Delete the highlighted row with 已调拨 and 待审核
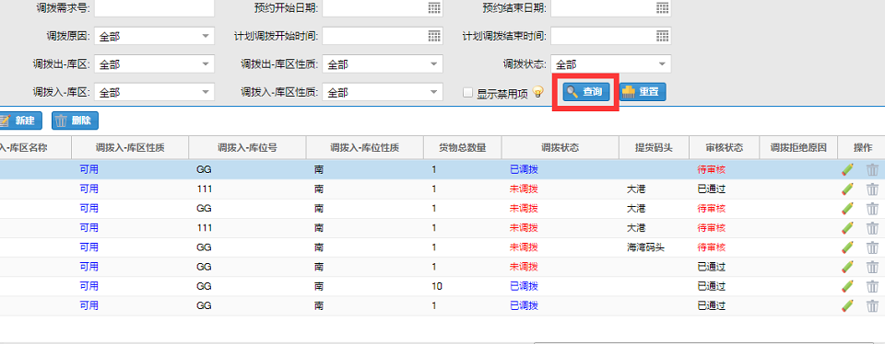885x344 pixels. tap(873, 169)
